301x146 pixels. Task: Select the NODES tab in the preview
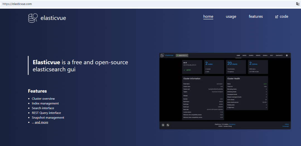tap(244, 55)
